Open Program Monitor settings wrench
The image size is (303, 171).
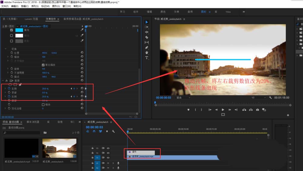(270, 97)
